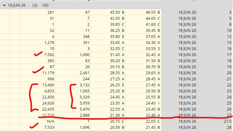This screenshot has height=131, width=233.
Task: Select open interest 3,132 cell
Action: 84,85
